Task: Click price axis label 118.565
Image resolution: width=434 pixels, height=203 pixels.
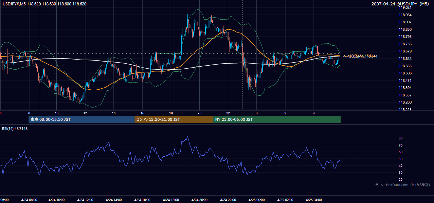Action: 405,66
